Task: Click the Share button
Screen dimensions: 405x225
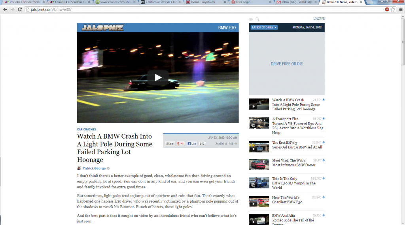Action: 170,144
